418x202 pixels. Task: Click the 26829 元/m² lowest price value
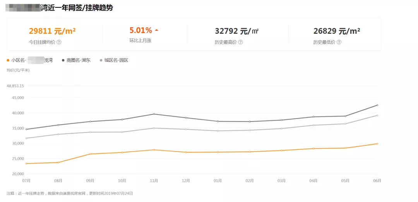(x=337, y=31)
